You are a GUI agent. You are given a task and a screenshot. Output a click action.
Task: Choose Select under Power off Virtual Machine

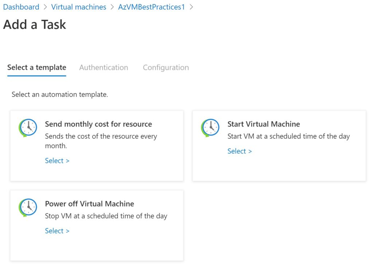(x=57, y=231)
